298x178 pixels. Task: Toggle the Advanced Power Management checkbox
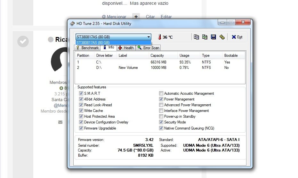click(x=161, y=105)
